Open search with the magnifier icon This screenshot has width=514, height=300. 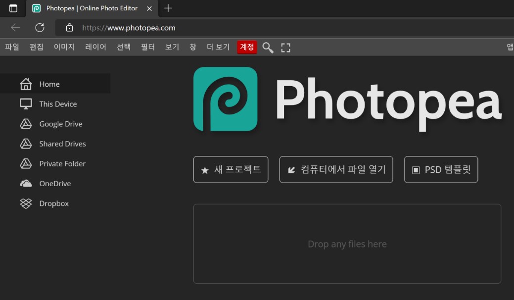pyautogui.click(x=268, y=48)
